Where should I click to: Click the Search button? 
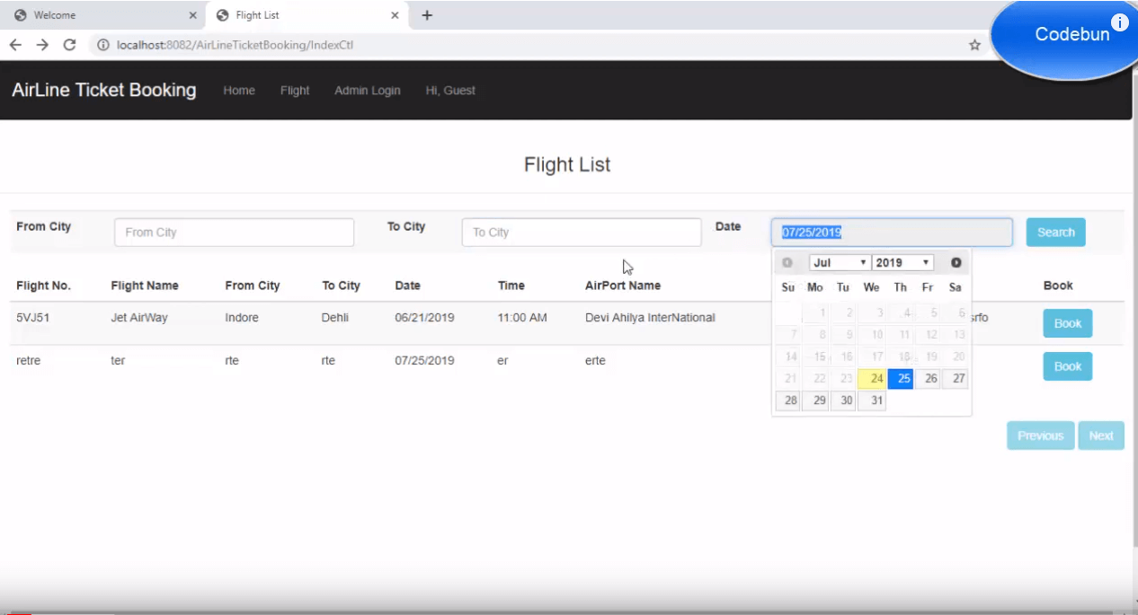1055,232
